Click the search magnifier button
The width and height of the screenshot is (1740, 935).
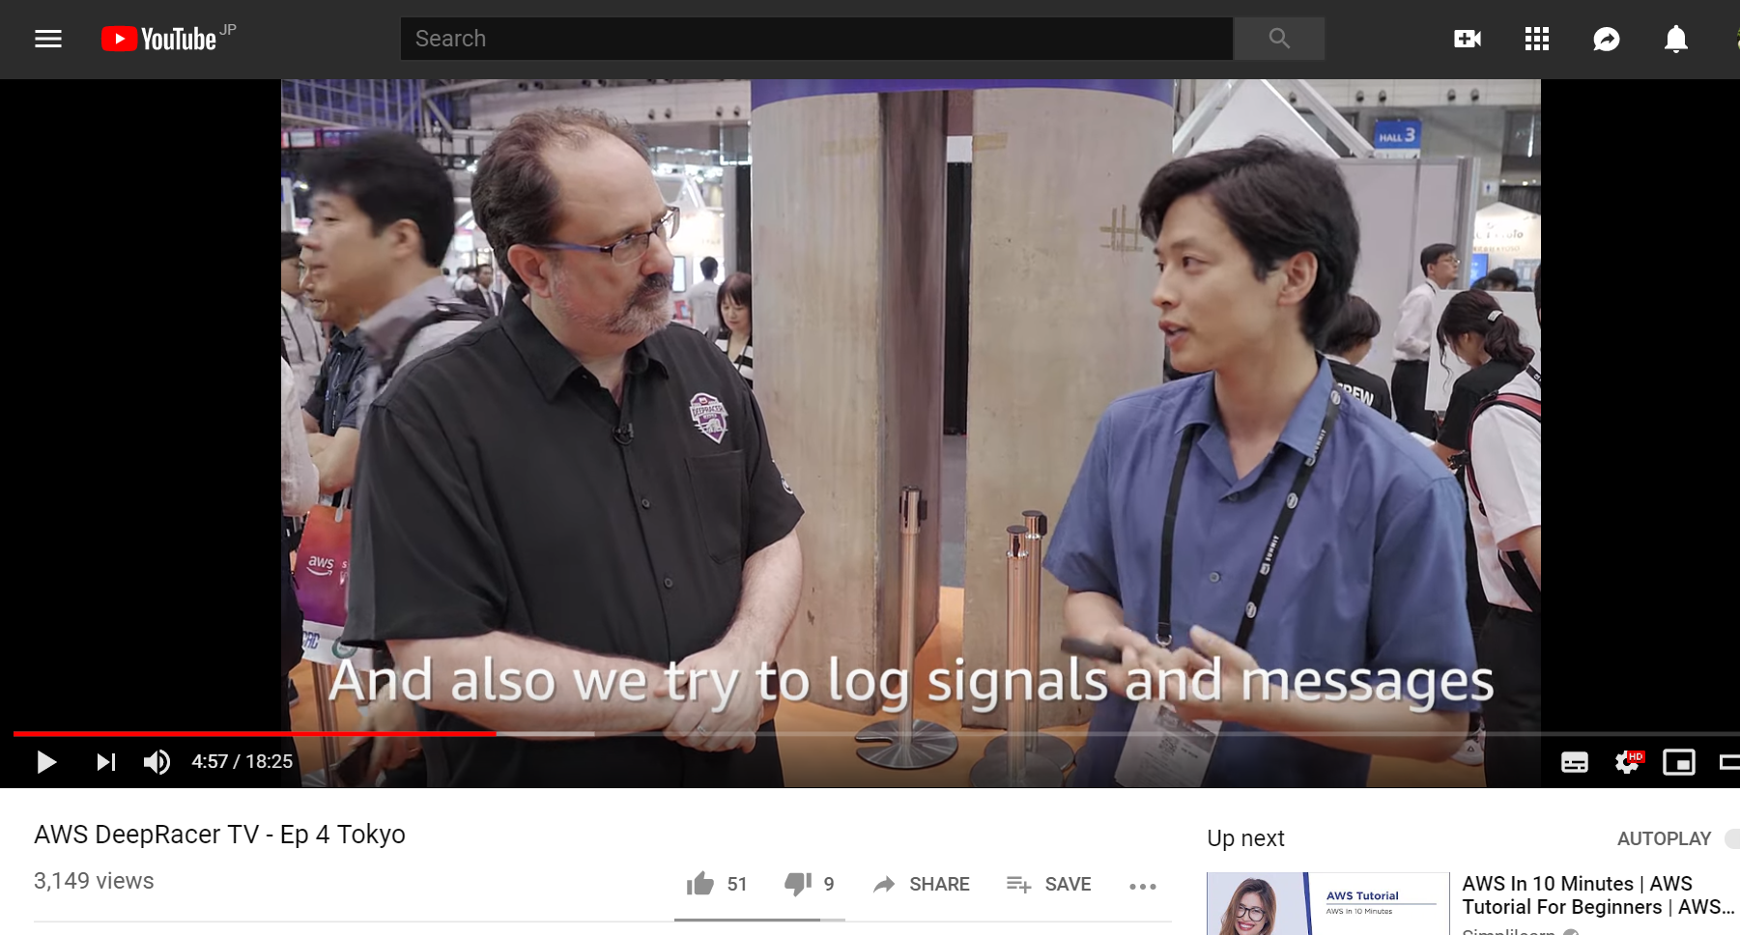tap(1278, 39)
